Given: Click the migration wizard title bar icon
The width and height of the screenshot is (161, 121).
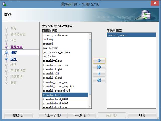Looking at the screenshot, I should pyautogui.click(x=4, y=4).
